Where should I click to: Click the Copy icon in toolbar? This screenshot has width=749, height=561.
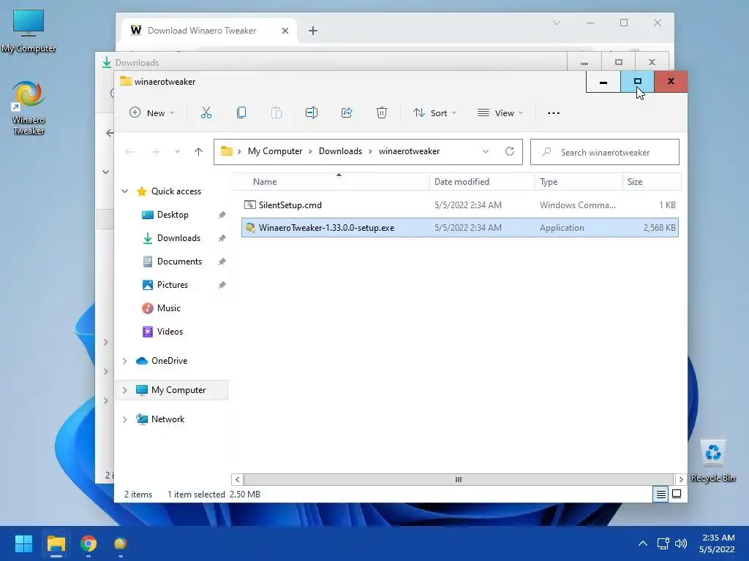241,113
